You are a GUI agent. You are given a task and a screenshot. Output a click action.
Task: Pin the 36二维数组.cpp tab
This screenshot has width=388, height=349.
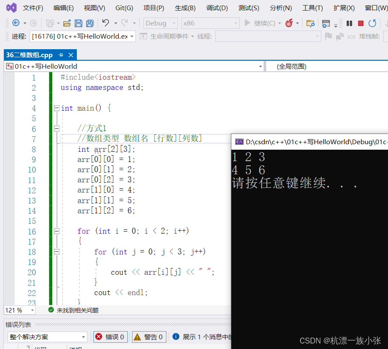(x=61, y=55)
